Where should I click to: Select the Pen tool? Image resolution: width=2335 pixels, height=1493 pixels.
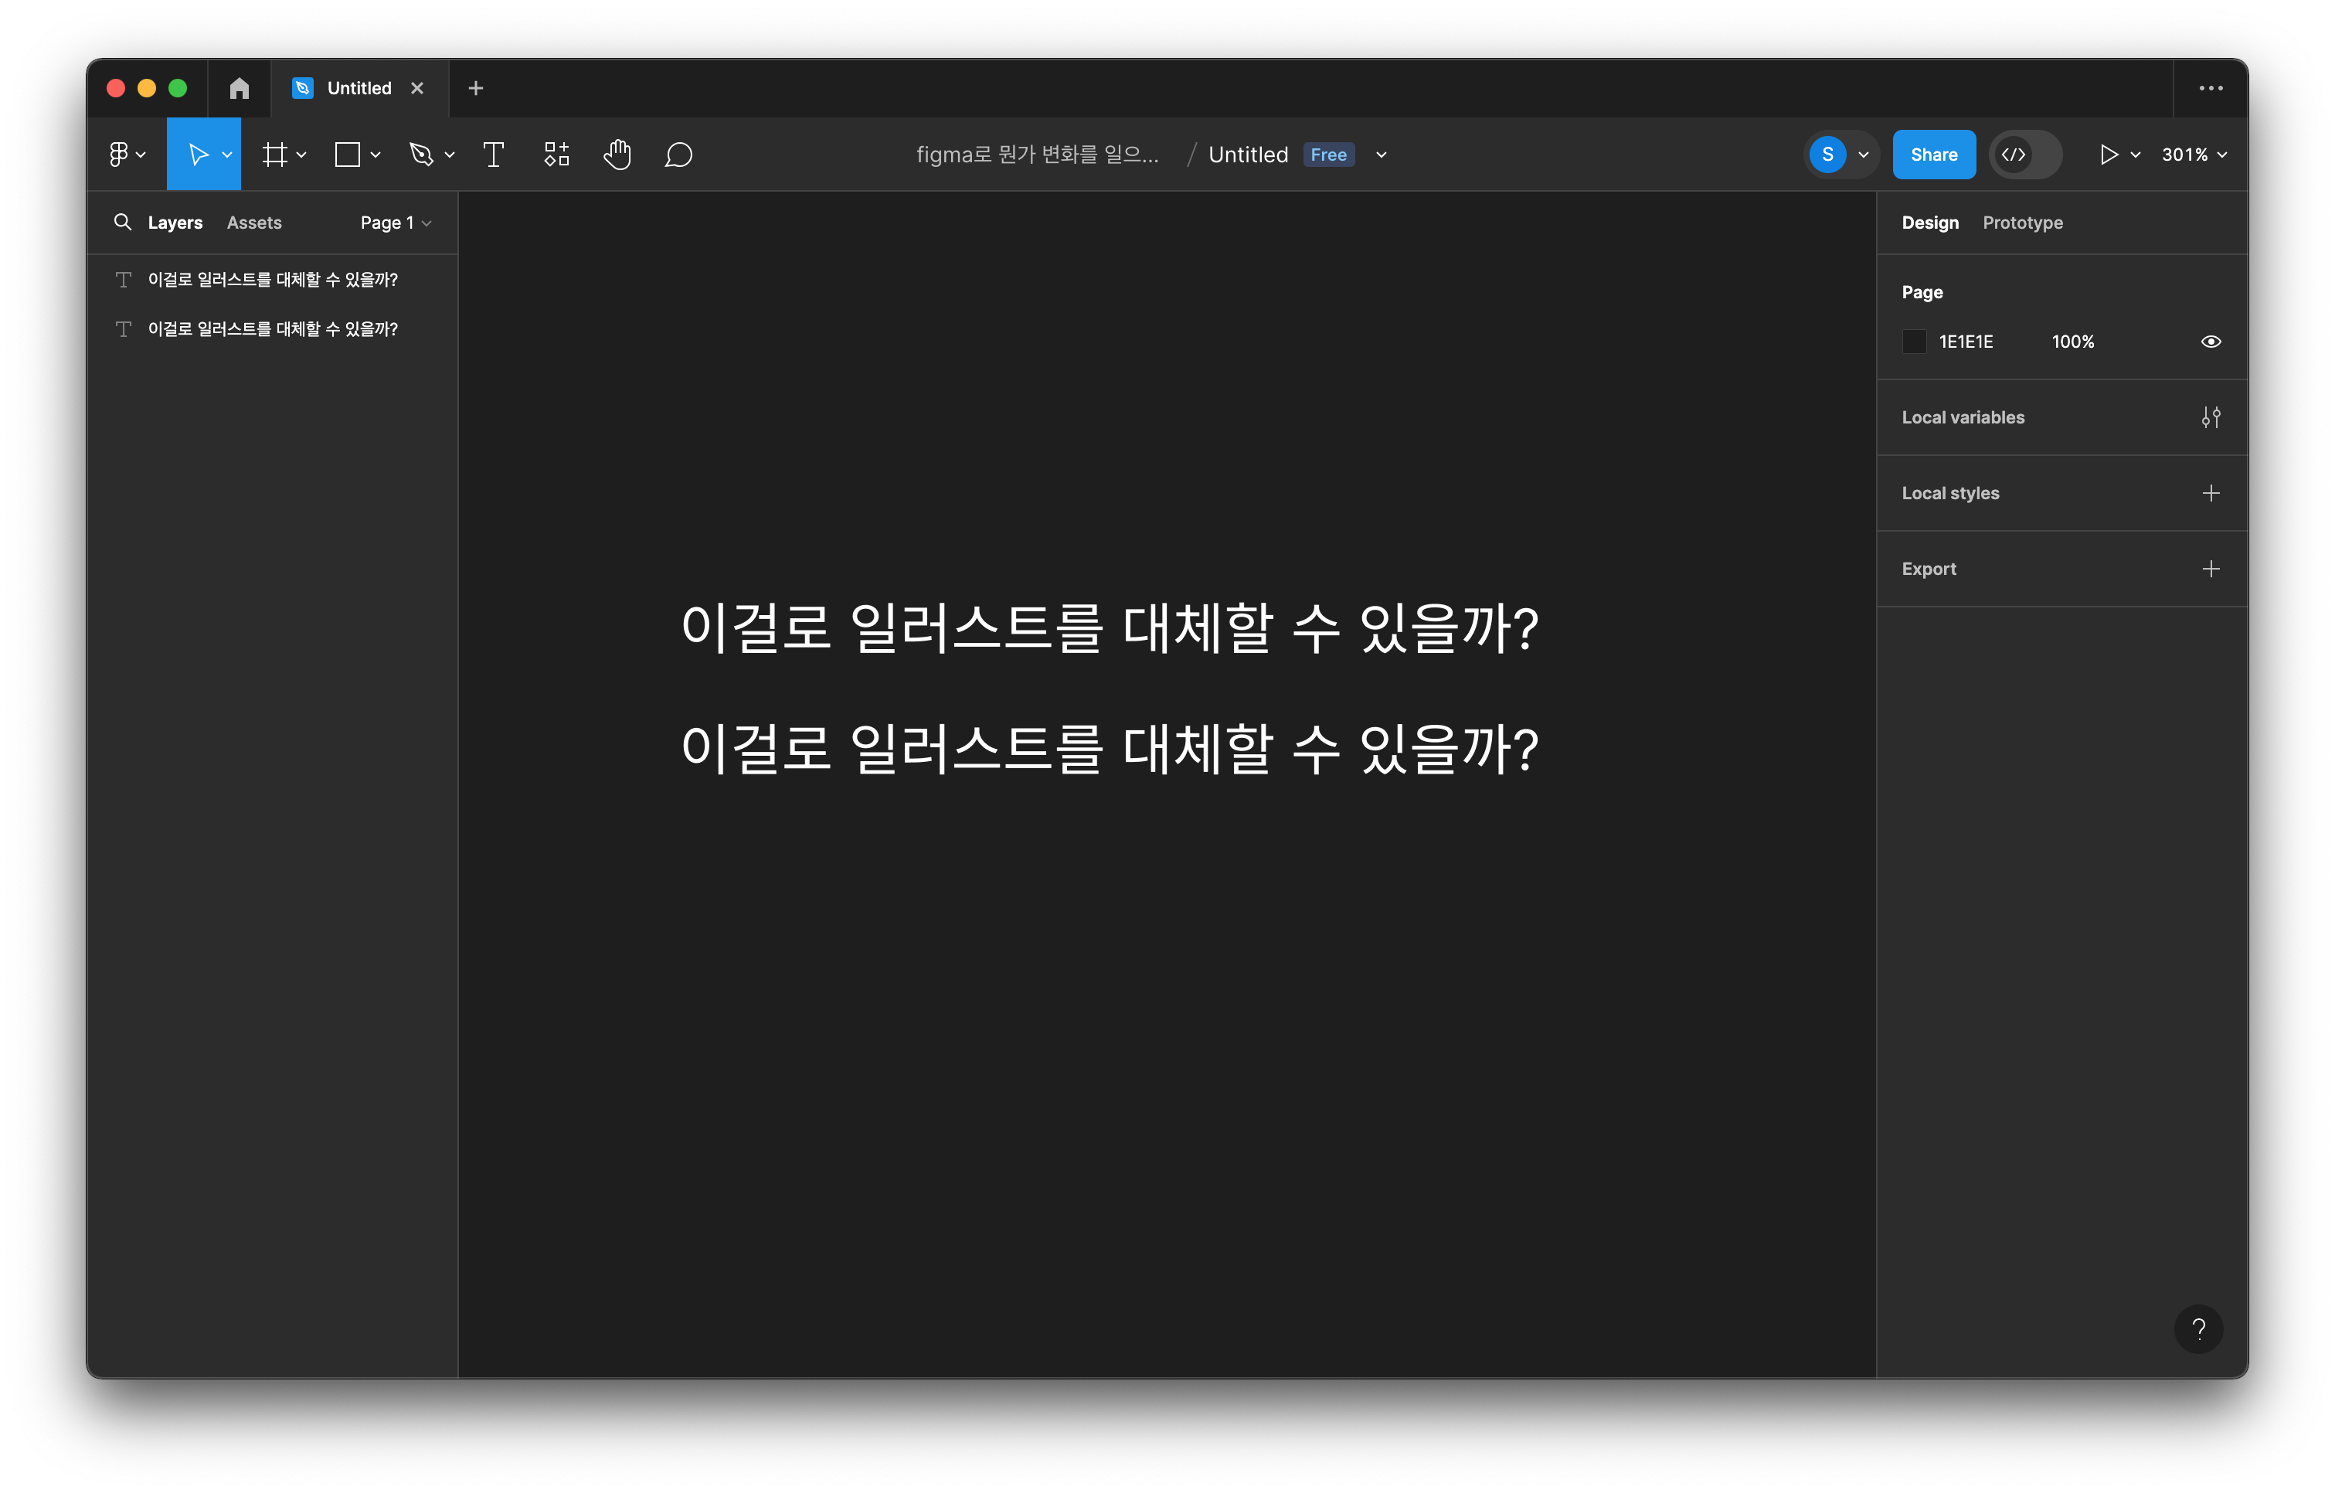point(421,155)
